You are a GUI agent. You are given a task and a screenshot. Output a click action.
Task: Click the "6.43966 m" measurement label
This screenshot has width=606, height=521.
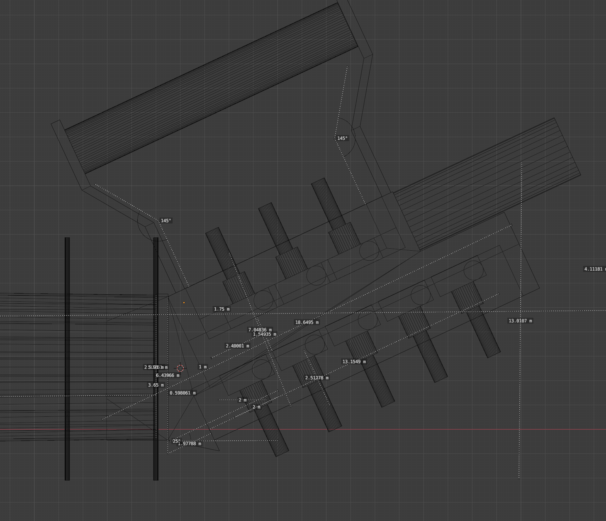pos(168,376)
